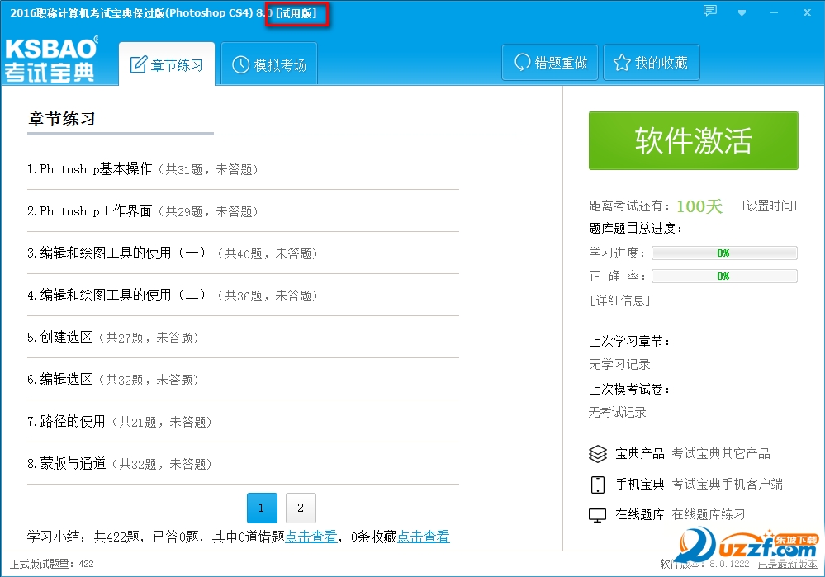Click 无学习记录 text
Screen dimensions: 825x577
(619, 364)
